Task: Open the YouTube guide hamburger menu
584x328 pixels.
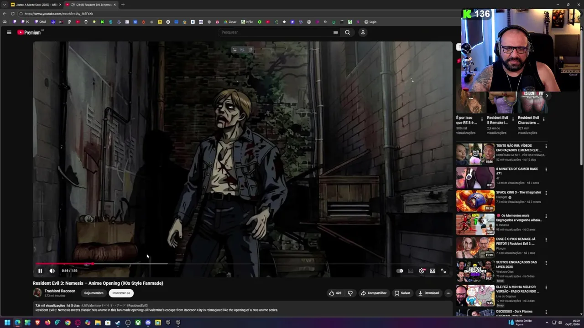Action: (9, 32)
